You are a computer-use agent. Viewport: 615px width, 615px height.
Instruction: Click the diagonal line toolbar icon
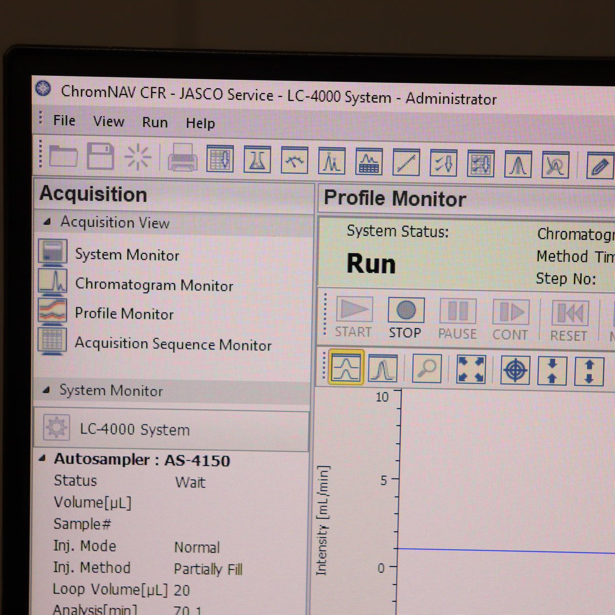click(x=405, y=163)
